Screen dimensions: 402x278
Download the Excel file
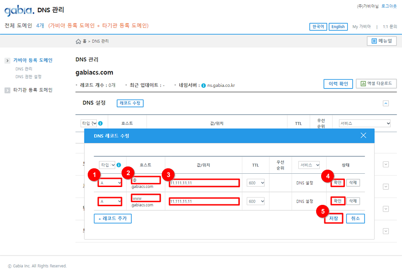pos(376,84)
